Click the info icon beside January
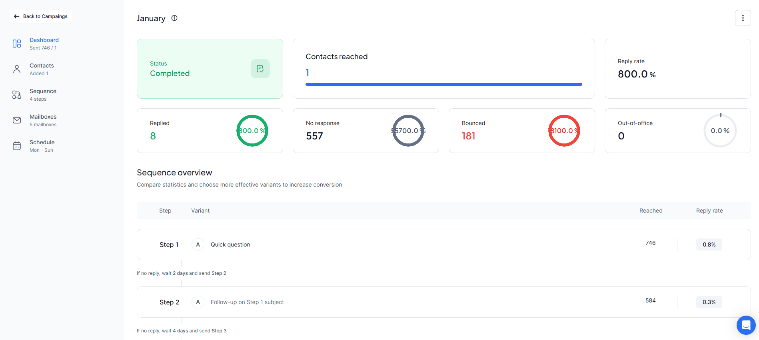The width and height of the screenshot is (759, 340). pyautogui.click(x=174, y=18)
